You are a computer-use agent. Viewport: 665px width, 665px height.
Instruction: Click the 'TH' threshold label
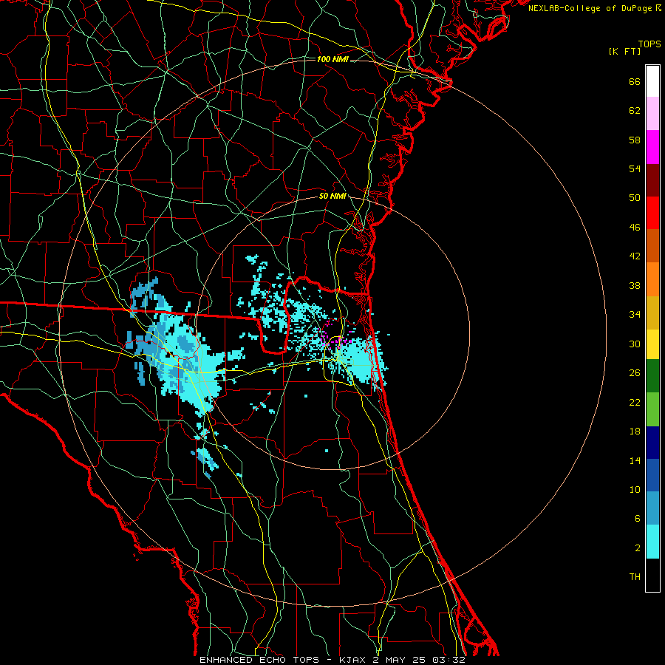(x=635, y=577)
